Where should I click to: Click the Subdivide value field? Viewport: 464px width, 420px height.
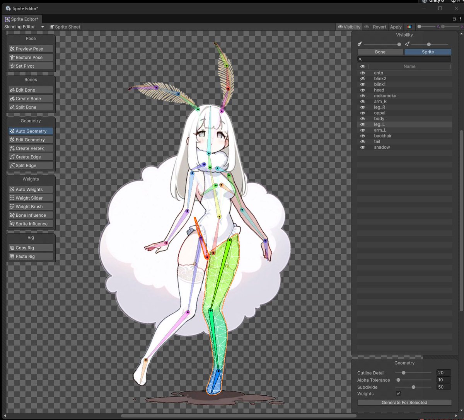(x=444, y=387)
